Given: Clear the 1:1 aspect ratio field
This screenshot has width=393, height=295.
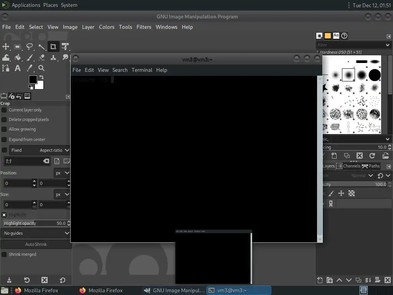Looking at the screenshot, I should click(x=46, y=161).
